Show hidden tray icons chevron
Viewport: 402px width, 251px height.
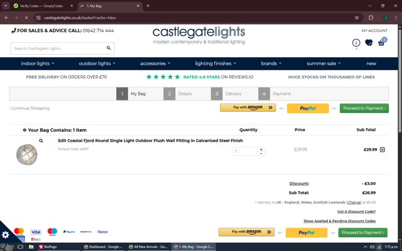(x=365, y=247)
